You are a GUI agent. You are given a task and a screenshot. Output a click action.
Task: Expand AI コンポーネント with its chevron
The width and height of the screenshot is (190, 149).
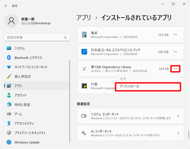(178, 133)
